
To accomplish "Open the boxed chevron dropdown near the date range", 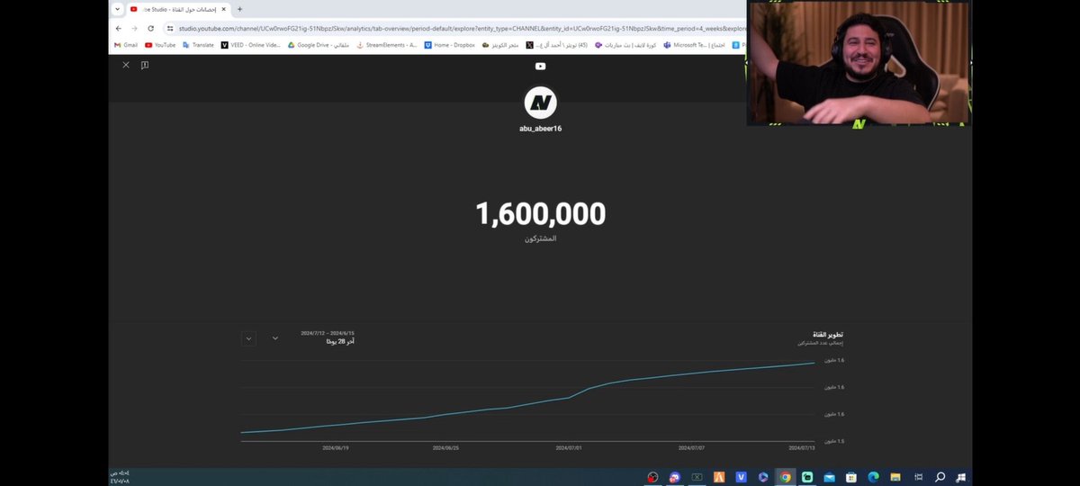I will 249,338.
